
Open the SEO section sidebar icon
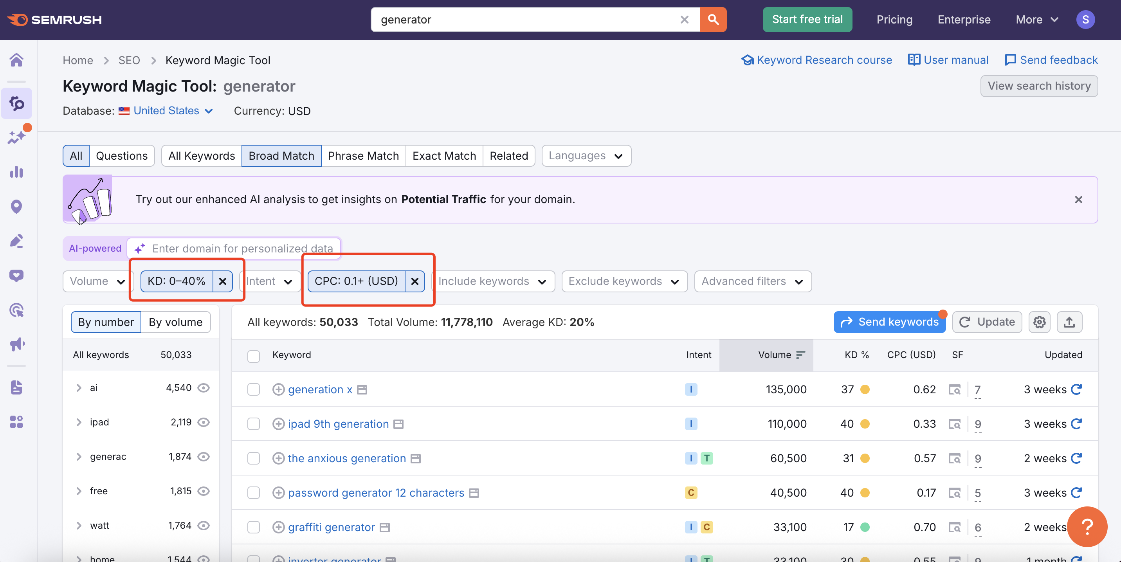coord(16,104)
